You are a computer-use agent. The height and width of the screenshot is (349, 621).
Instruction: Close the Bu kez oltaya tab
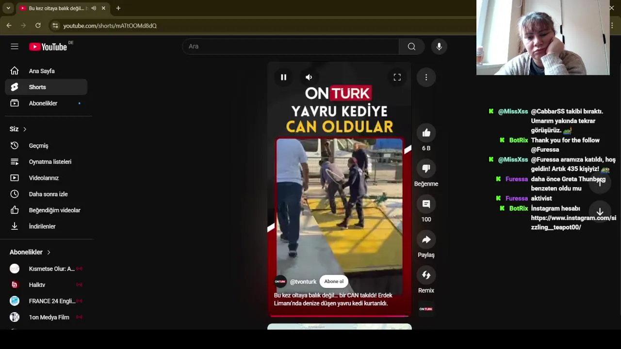pos(103,8)
